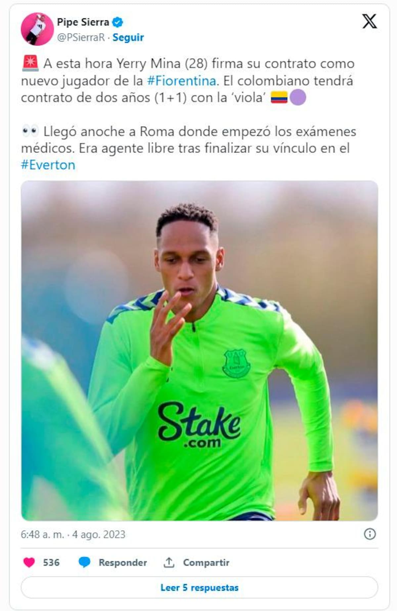397x611 pixels.
Task: Click the blue reply bubble icon
Action: [84, 562]
